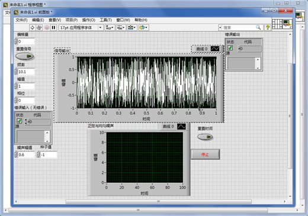Click the VI icon in block diagram window

(x=300, y=17)
